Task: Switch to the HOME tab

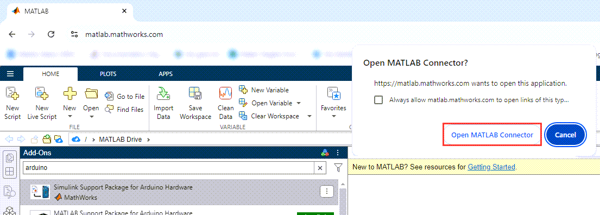Action: tap(50, 74)
